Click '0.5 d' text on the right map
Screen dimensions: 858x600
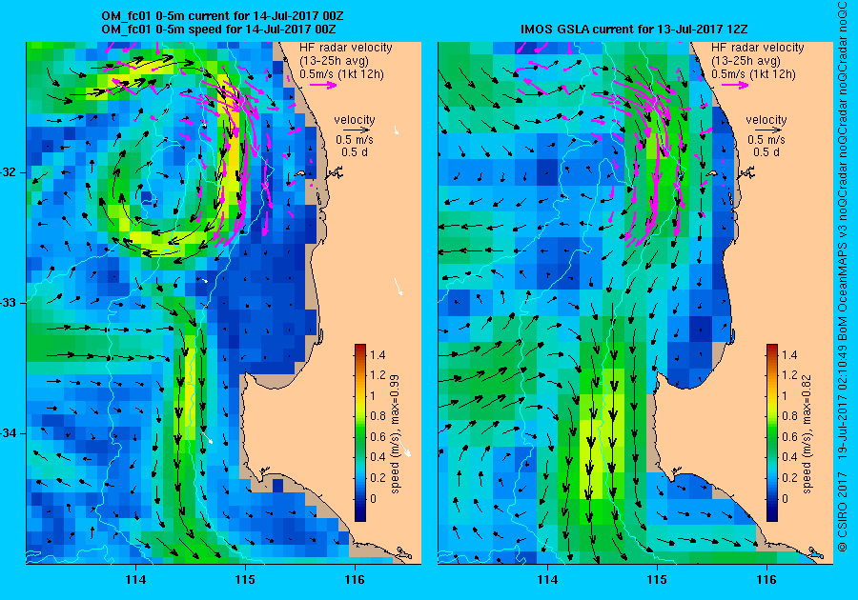[766, 152]
